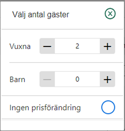
Task: Click the Vuxna count field showing 2
Action: pyautogui.click(x=77, y=46)
